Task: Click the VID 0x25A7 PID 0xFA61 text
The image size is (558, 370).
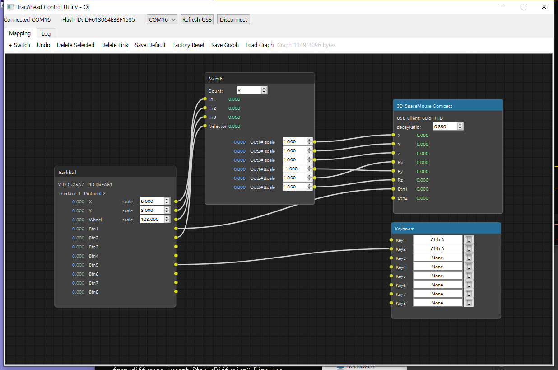Action: 85,184
